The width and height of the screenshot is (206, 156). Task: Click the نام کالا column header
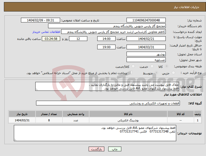[128, 114]
